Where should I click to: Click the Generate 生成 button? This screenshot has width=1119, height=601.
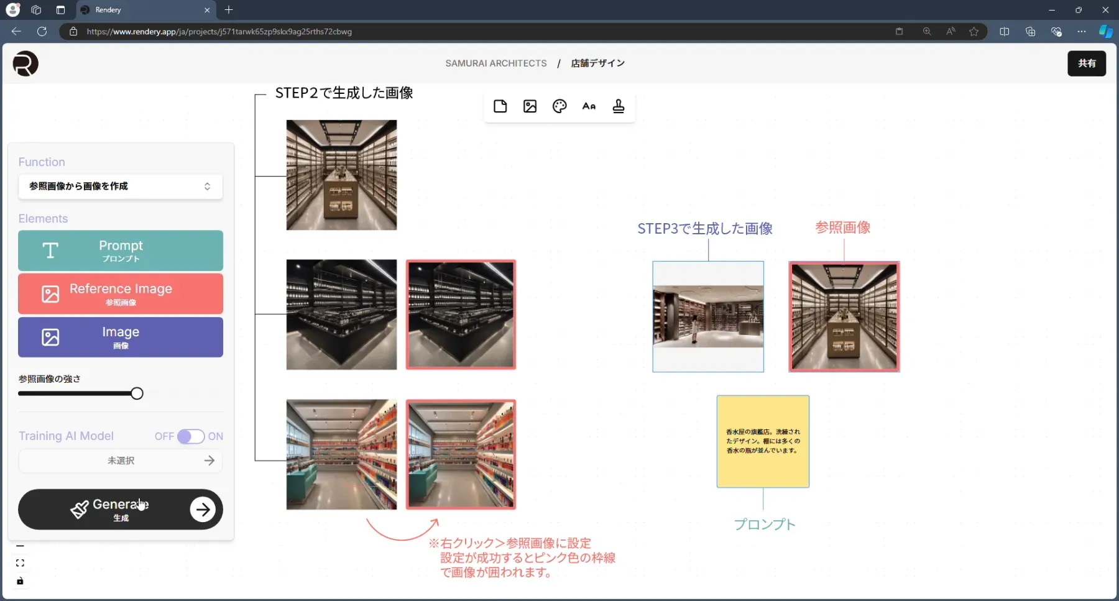point(119,509)
